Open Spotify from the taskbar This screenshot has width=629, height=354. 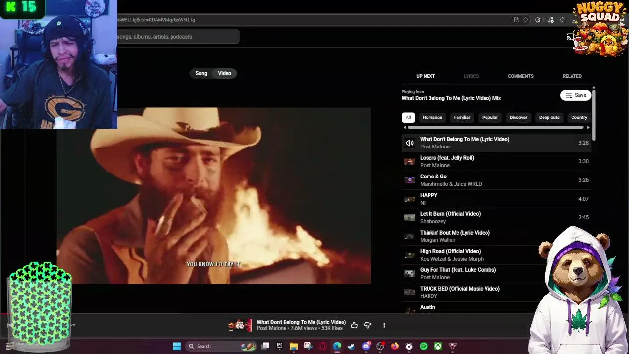point(424,346)
